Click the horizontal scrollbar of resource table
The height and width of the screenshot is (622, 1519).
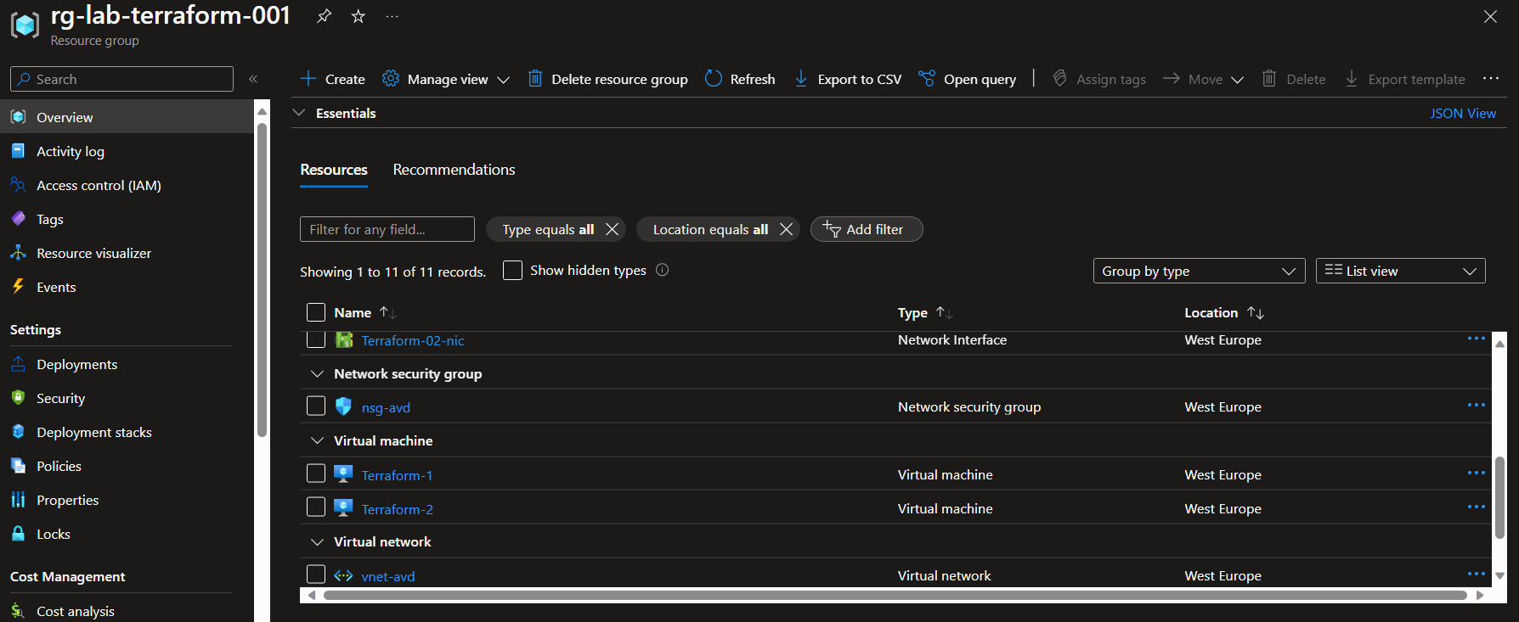point(895,595)
